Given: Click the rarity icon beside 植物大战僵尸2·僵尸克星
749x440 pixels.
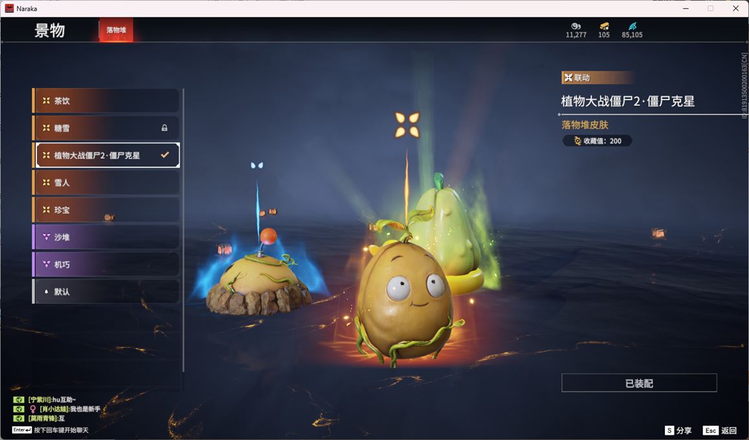Looking at the screenshot, I should pos(47,155).
